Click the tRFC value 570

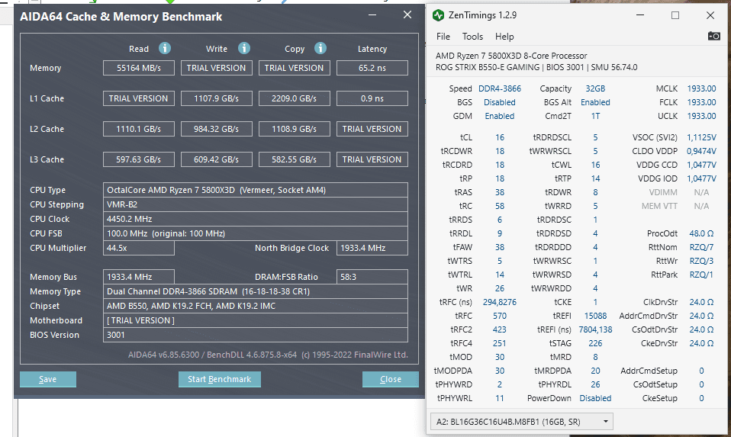tap(499, 316)
